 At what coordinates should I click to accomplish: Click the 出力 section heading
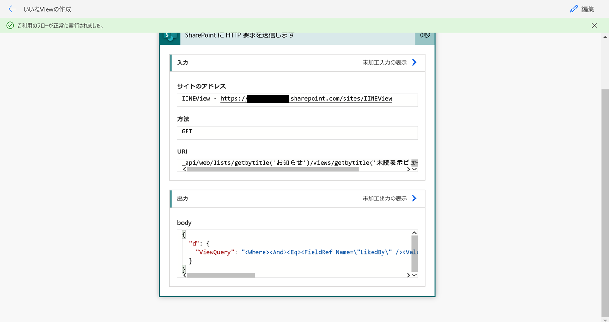point(183,199)
